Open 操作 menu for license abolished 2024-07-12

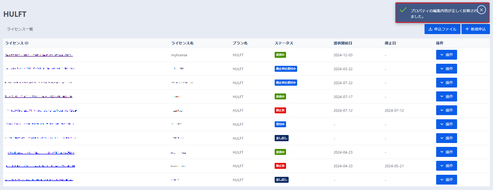coord(446,110)
